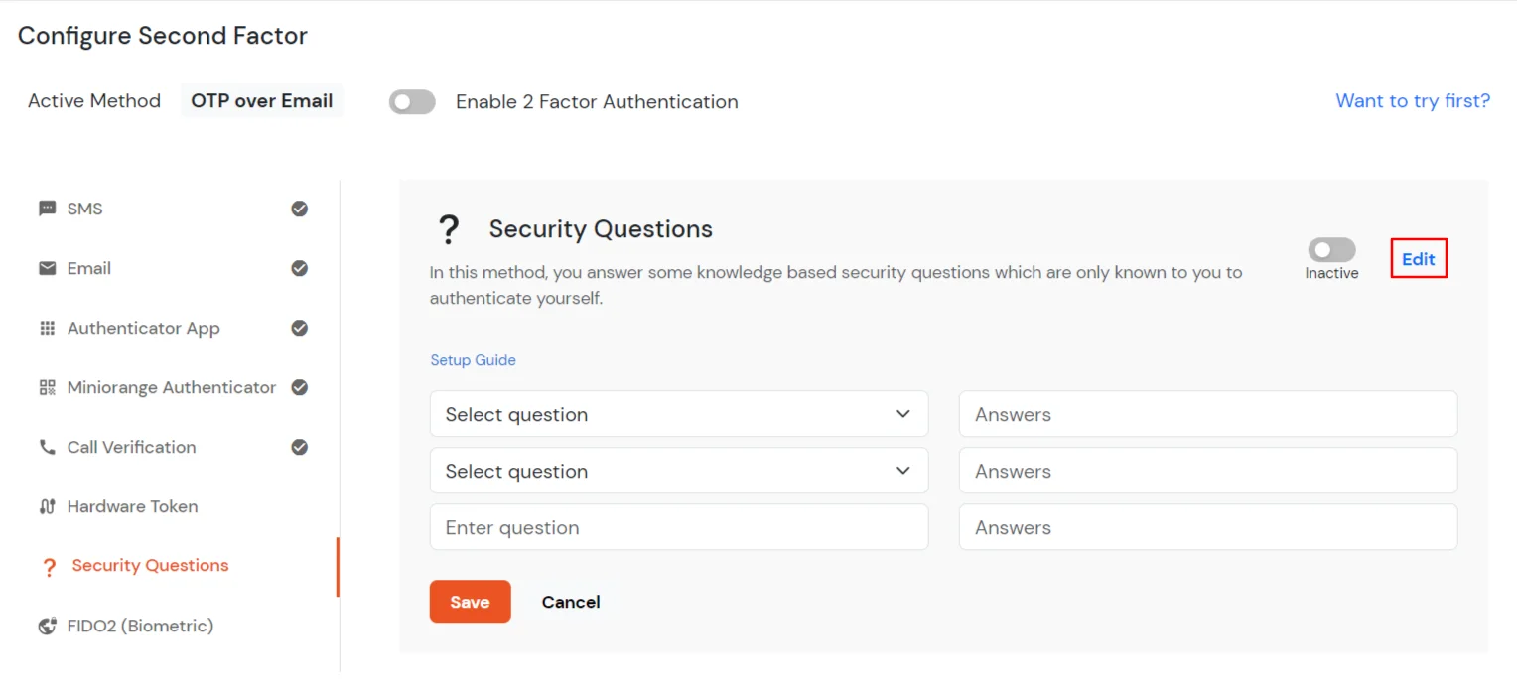Select the Call Verification phone icon
This screenshot has height=700, width=1517.
click(47, 447)
